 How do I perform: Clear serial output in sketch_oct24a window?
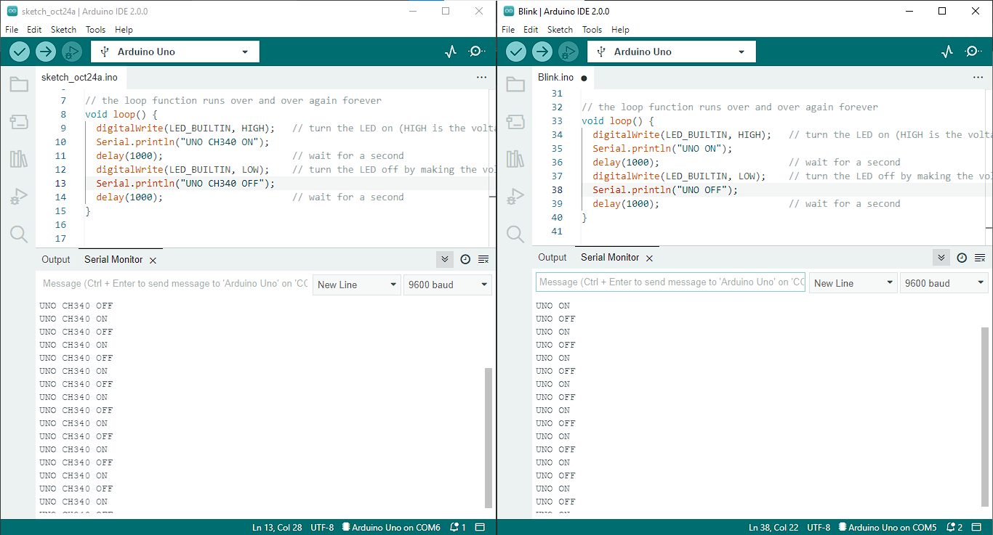(x=483, y=259)
